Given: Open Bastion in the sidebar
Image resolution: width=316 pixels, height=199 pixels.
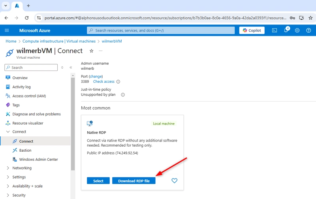Looking at the screenshot, I should 25,150.
